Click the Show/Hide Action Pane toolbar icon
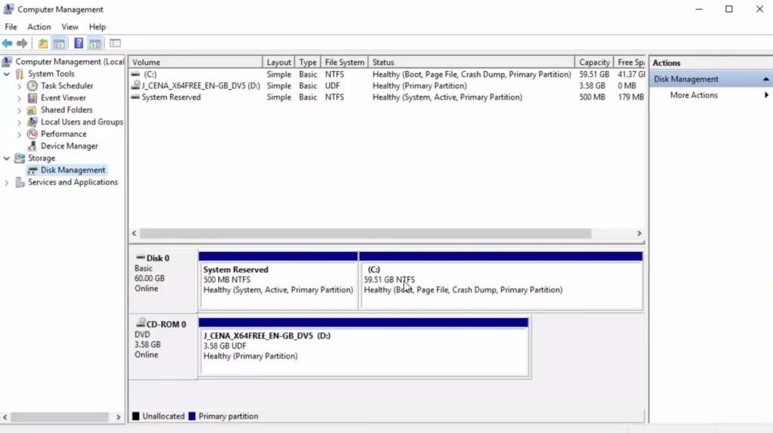The image size is (773, 433). [x=95, y=43]
